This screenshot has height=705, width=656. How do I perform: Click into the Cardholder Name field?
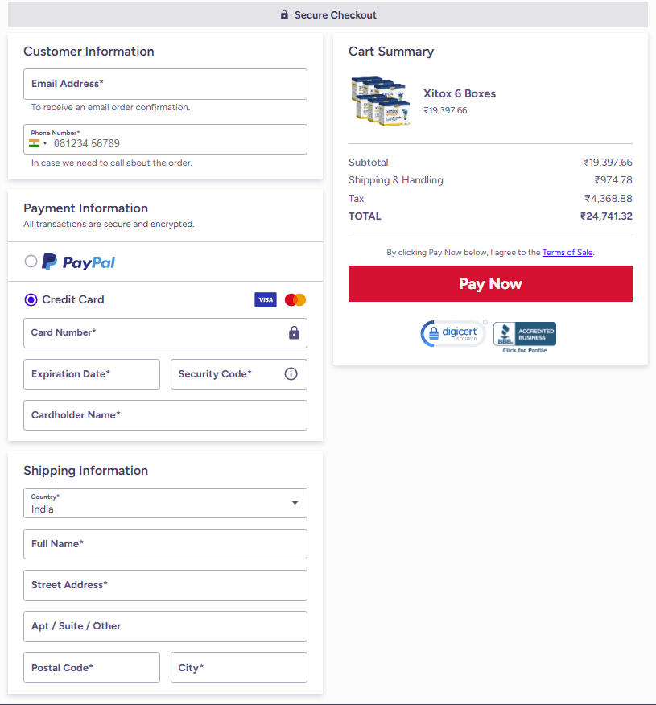[x=165, y=415]
